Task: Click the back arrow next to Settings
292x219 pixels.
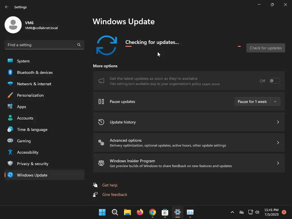Action: pyautogui.click(x=7, y=7)
